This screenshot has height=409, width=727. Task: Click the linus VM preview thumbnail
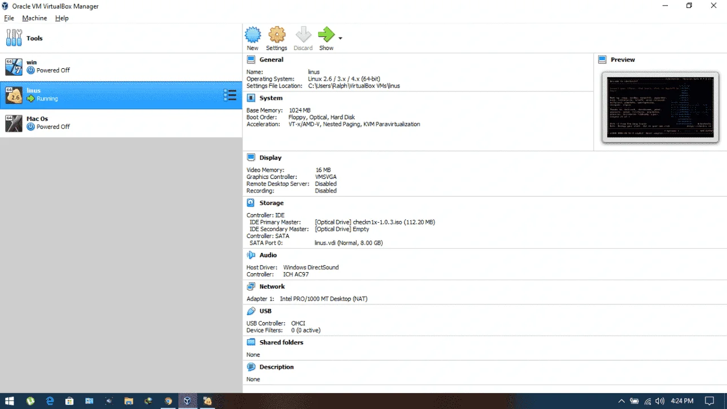660,107
